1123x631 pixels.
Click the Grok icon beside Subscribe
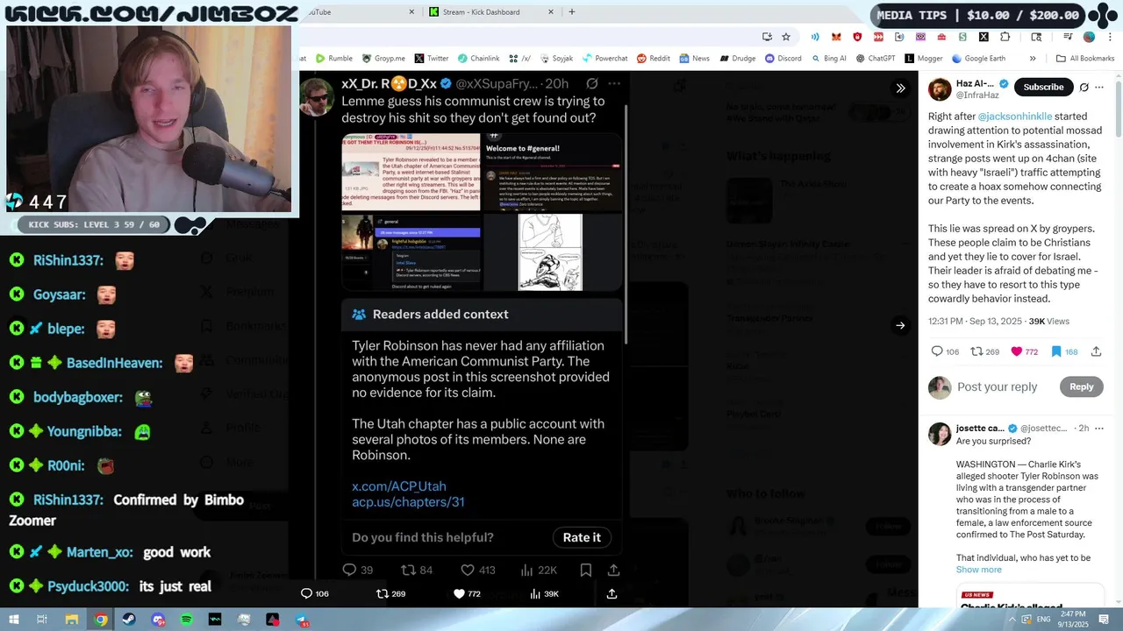1084,88
